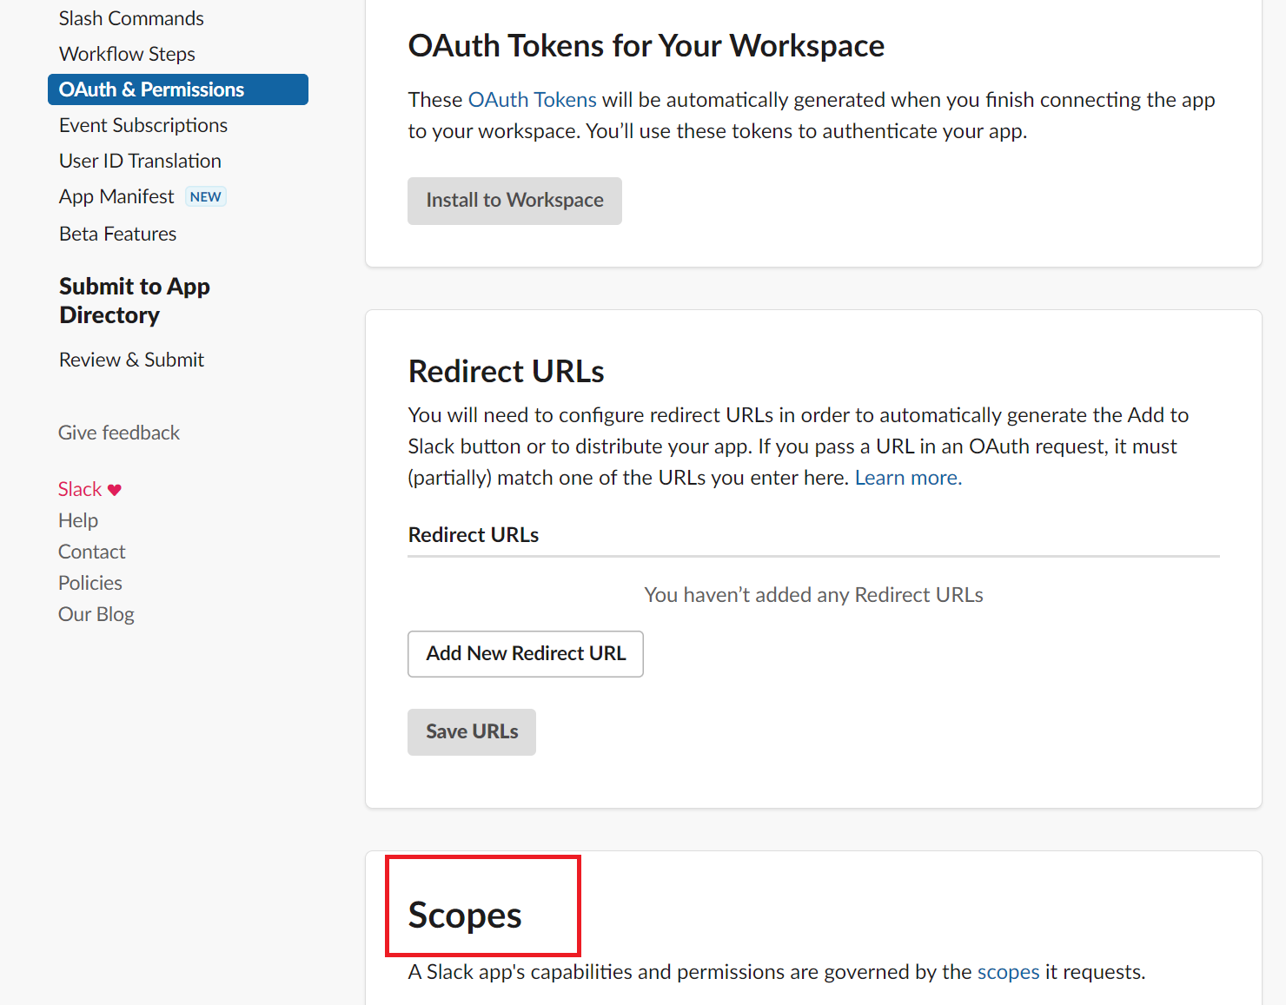Open Review & Submit page

[131, 360]
